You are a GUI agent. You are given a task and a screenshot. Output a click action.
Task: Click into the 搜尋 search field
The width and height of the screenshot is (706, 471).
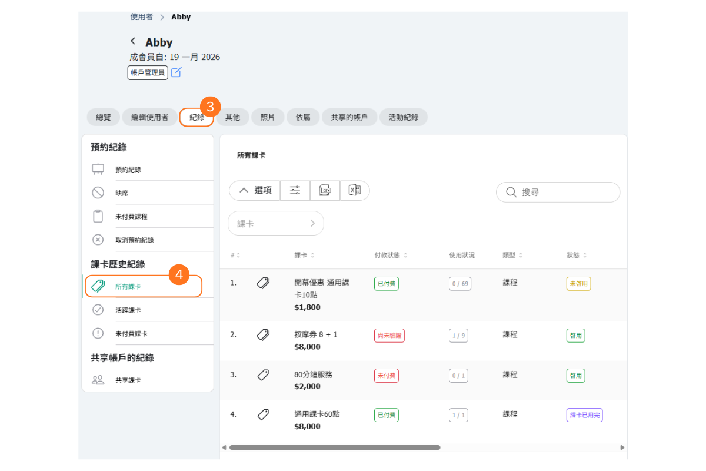coord(565,193)
